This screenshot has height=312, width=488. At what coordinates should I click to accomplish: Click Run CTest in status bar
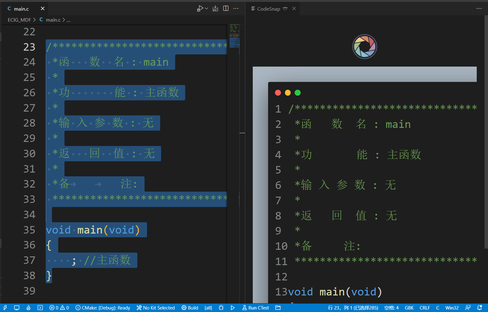coord(256,308)
